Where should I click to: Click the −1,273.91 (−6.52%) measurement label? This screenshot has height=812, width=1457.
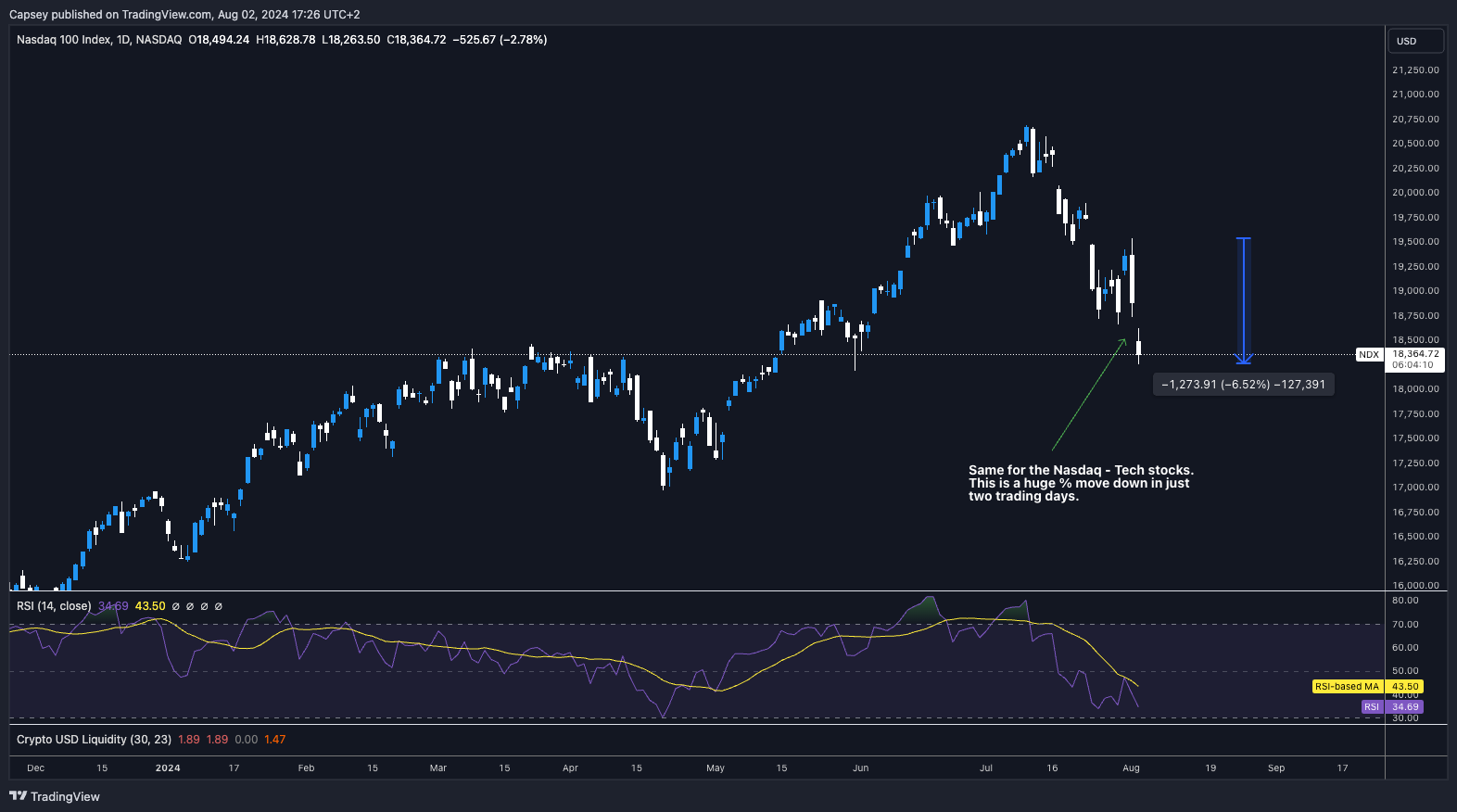pyautogui.click(x=1243, y=385)
